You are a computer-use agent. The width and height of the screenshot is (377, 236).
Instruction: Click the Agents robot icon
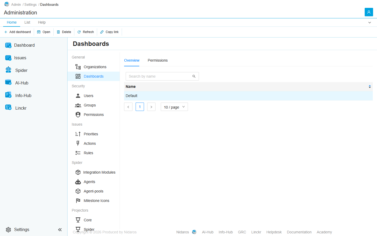pos(78,182)
